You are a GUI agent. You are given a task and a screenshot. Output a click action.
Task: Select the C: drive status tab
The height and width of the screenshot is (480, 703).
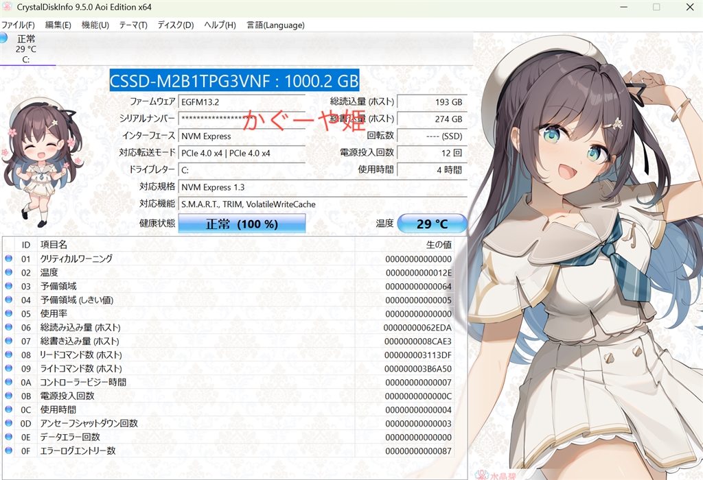(x=27, y=49)
